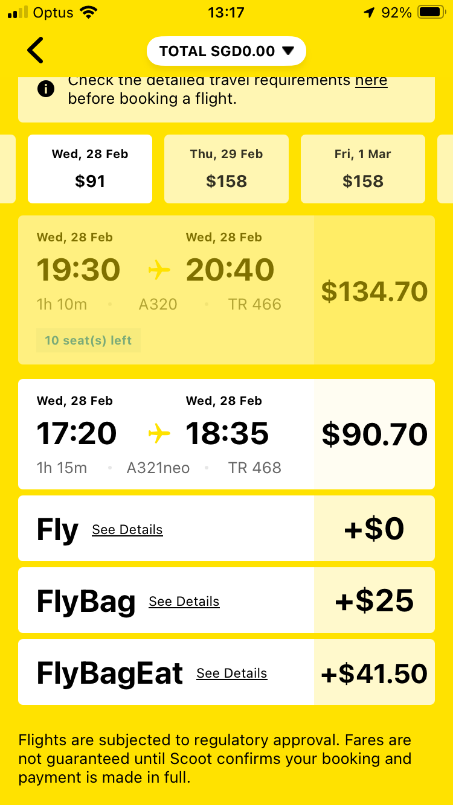Viewport: 453px width, 805px height.
Task: Tap the cellular signal bars icon
Action: (18, 13)
